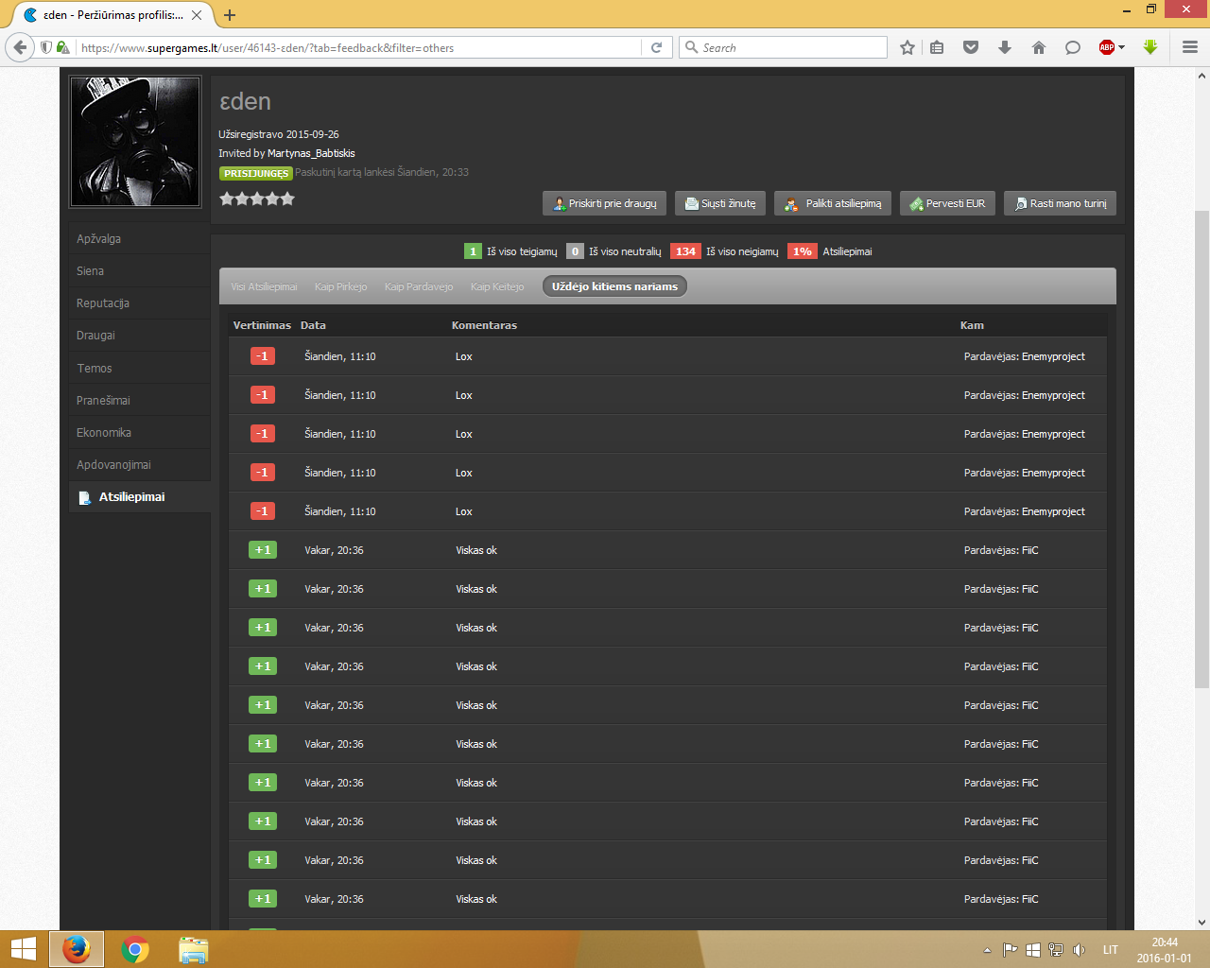Image resolution: width=1210 pixels, height=968 pixels.
Task: Click the Firefox back arrow button
Action: [20, 47]
